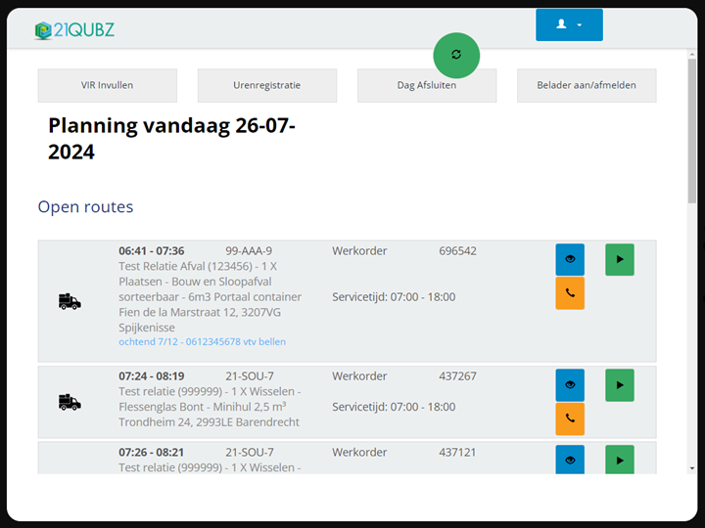Screen dimensions: 705x528
Task: Click truck icon of 07:24 - 08:19 route
Action: (x=70, y=402)
